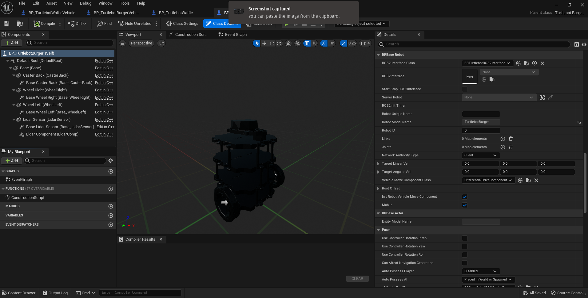The width and height of the screenshot is (588, 298).
Task: Select the viewport Select mode tool
Action: click(x=257, y=44)
